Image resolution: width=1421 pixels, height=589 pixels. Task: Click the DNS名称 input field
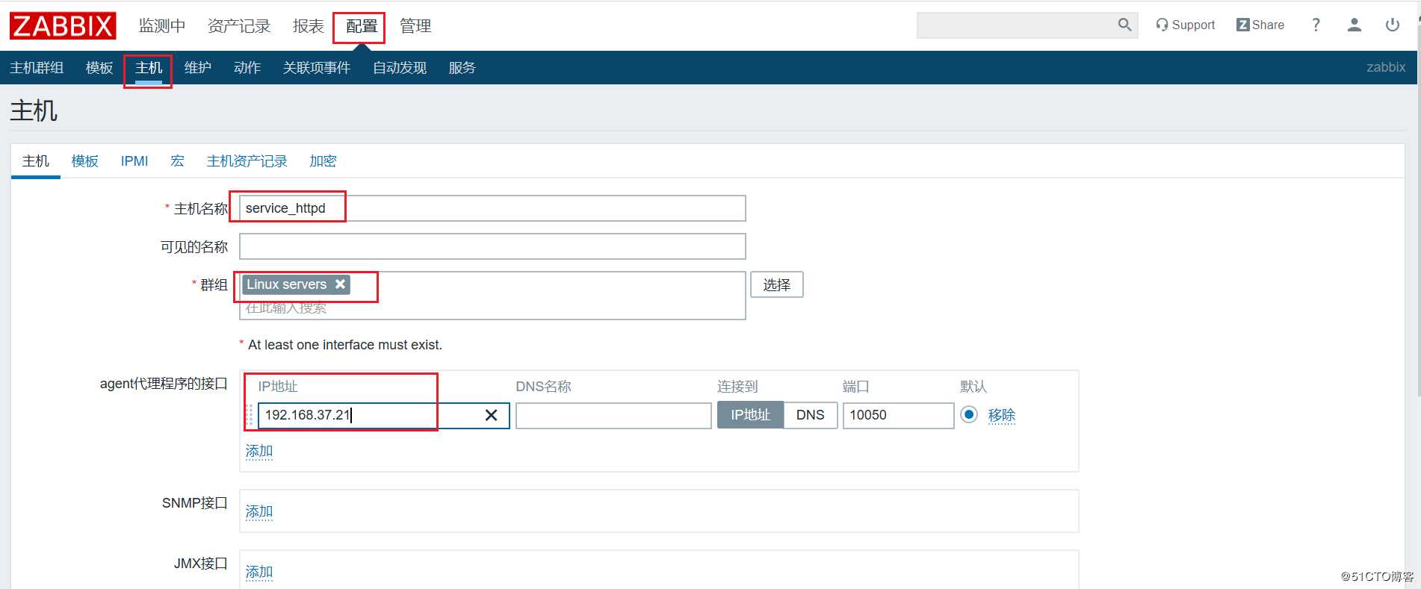click(x=613, y=415)
